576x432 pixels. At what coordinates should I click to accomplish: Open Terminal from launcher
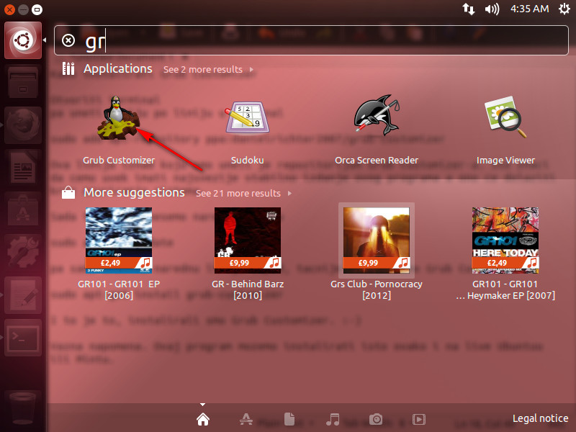[23, 338]
